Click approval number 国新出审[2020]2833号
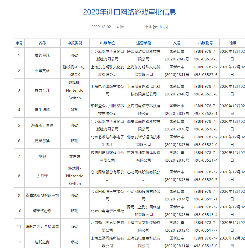Viewport: 245px width, 248px height. [x=177, y=211]
